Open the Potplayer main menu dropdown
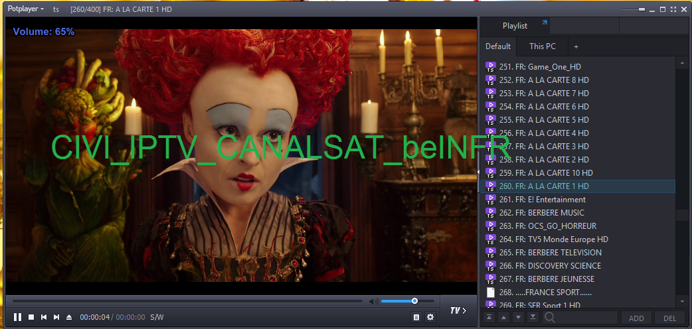The image size is (692, 329). [x=25, y=9]
